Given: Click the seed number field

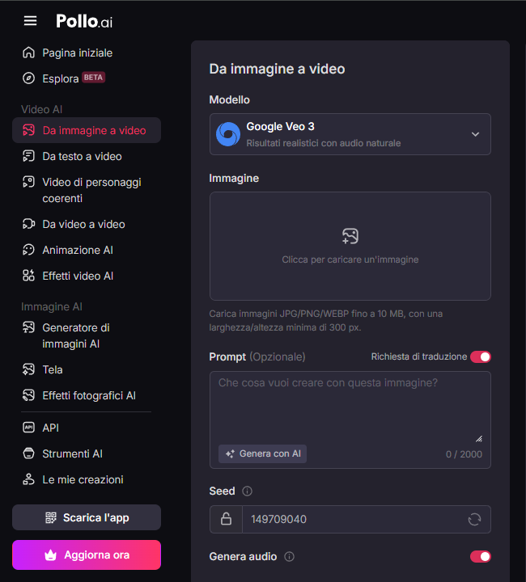Looking at the screenshot, I should [x=352, y=519].
